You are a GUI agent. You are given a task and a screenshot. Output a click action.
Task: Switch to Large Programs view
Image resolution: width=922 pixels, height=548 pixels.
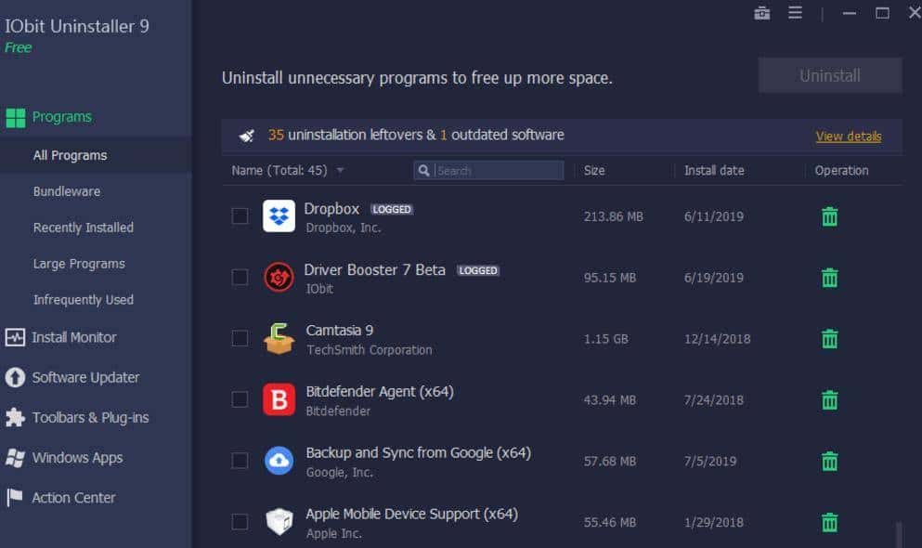click(x=79, y=264)
